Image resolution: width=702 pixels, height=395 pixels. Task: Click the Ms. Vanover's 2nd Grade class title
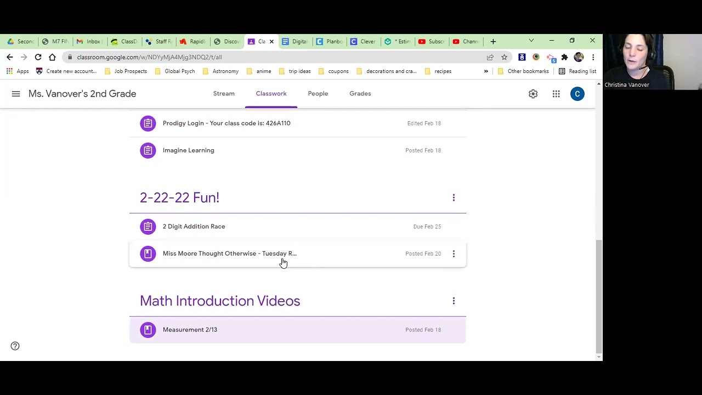point(82,94)
